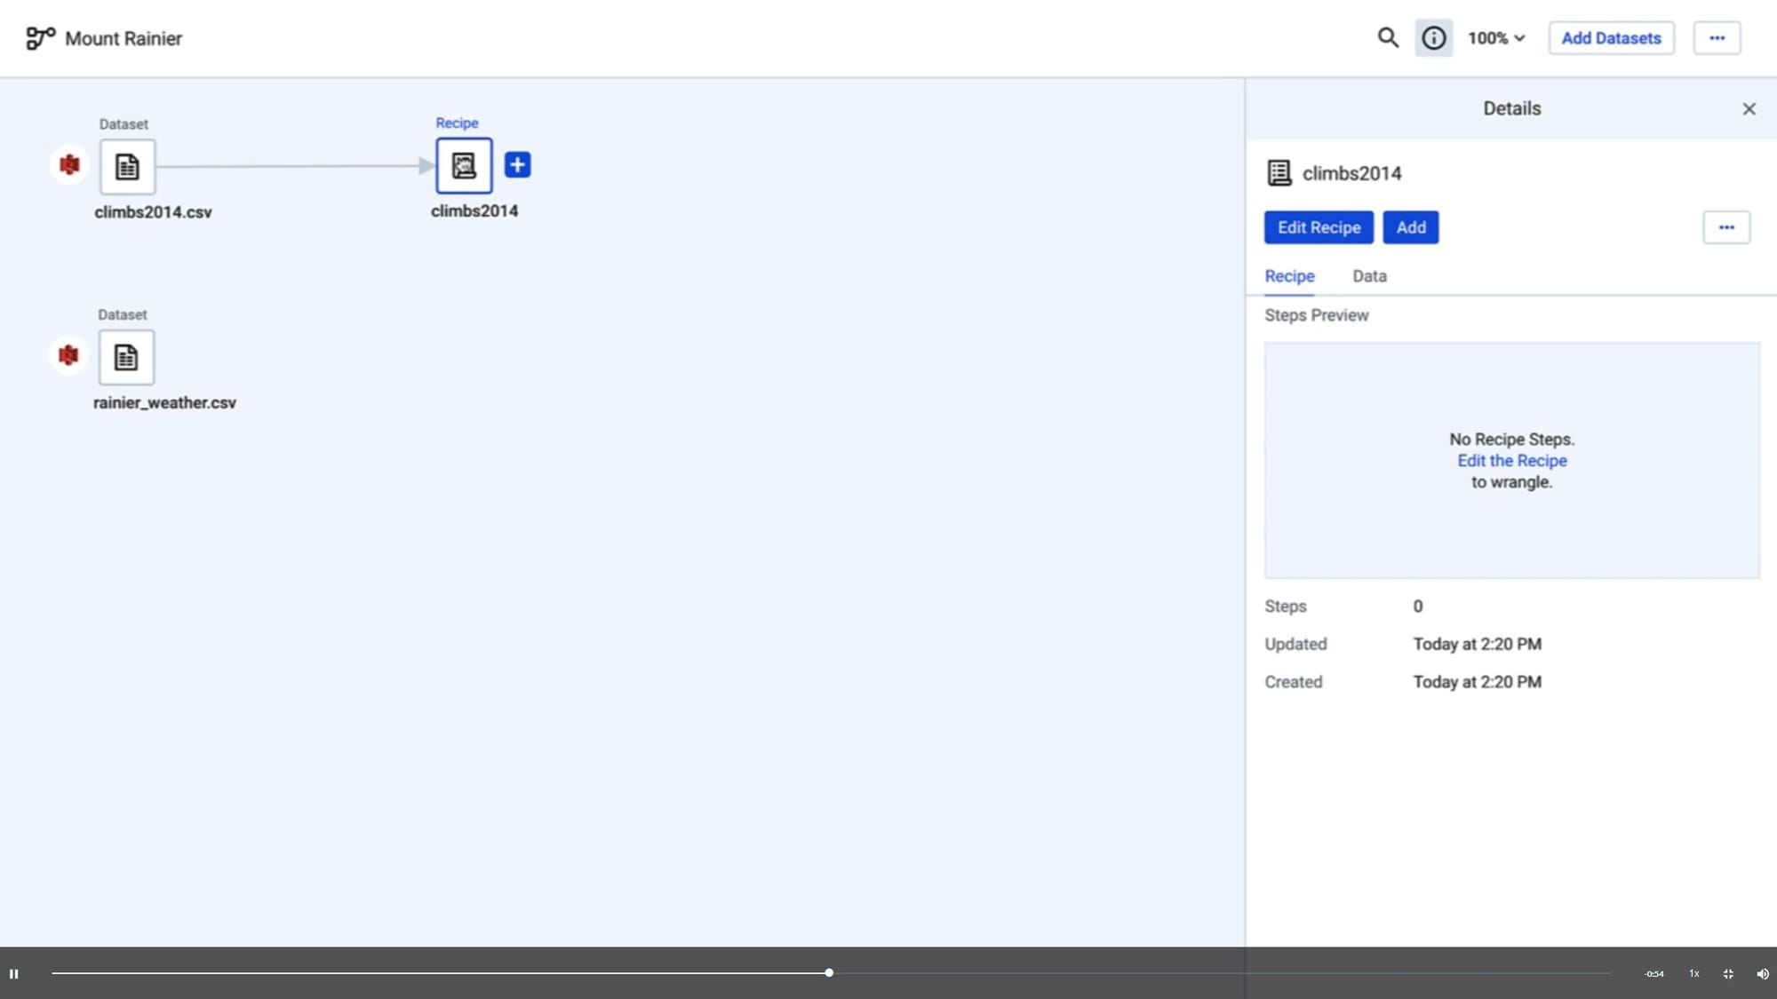Toggle the Details info icon
The width and height of the screenshot is (1777, 999).
1433,38
